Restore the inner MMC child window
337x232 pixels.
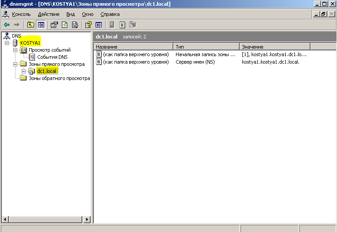(324, 14)
